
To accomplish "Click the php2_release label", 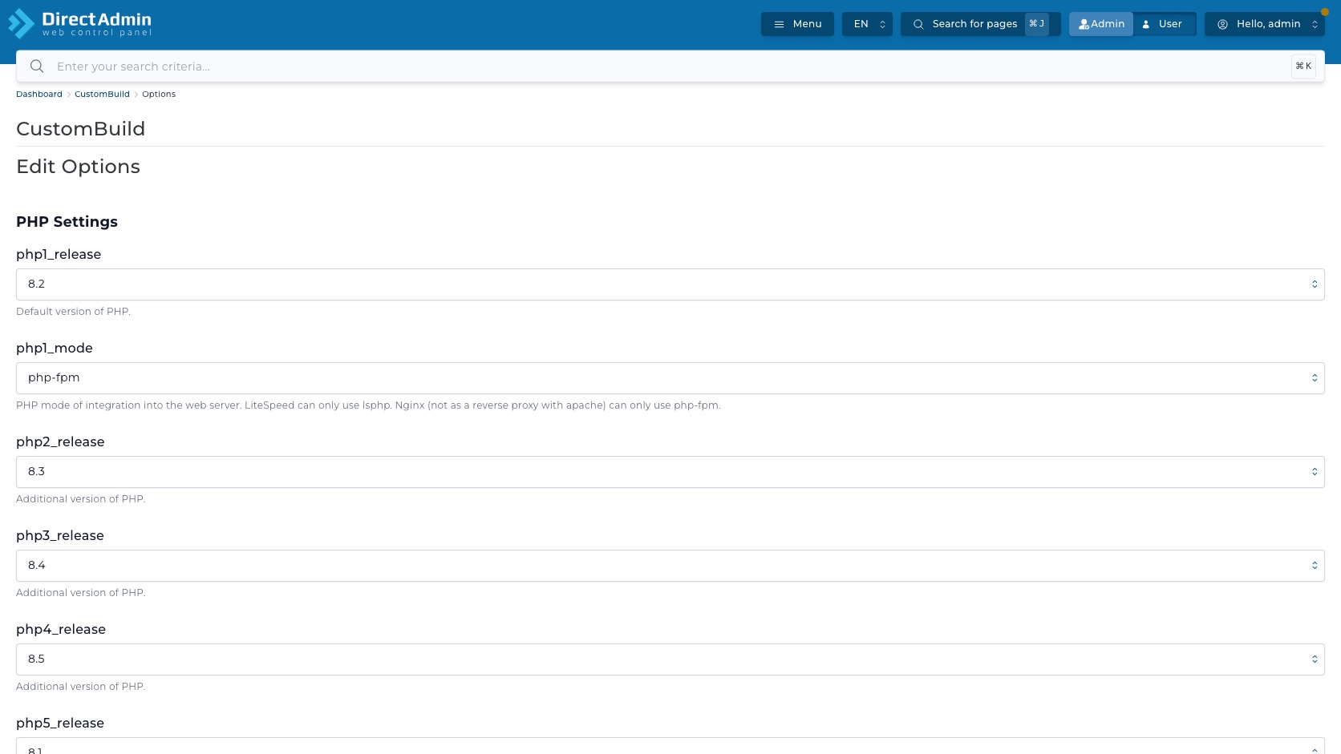I will pyautogui.click(x=60, y=442).
